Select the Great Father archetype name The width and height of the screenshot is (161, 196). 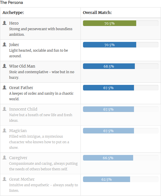pyautogui.click(x=21, y=88)
